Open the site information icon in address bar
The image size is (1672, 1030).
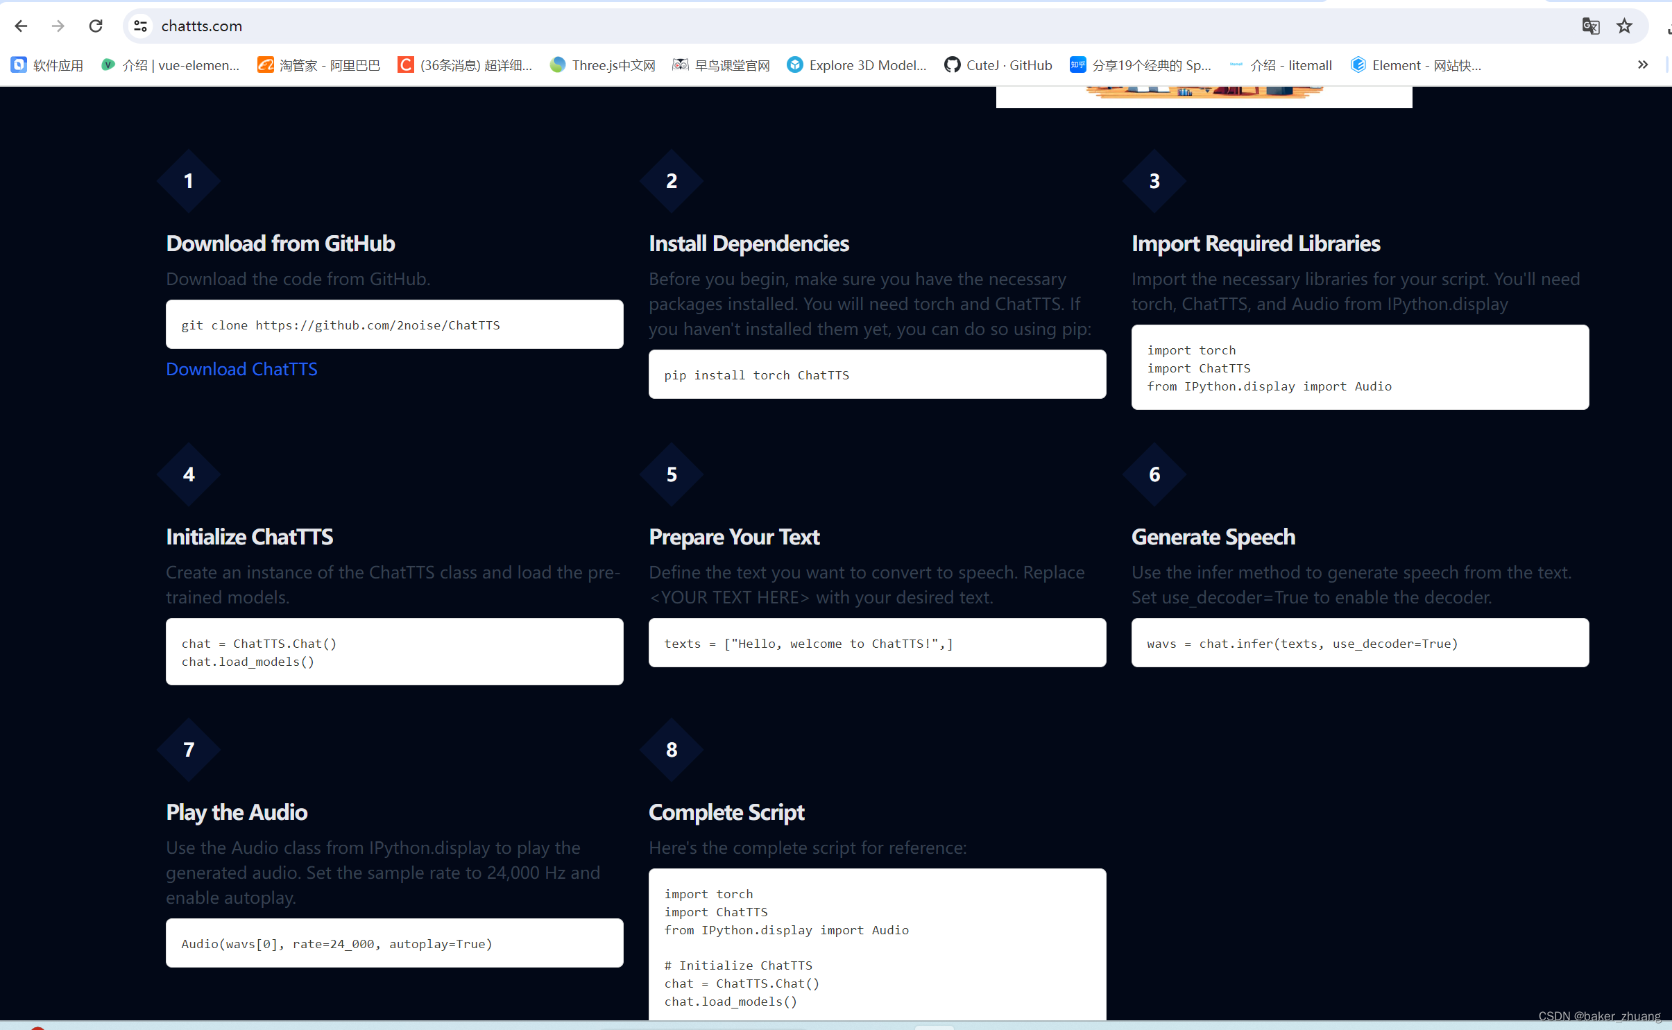coord(140,26)
